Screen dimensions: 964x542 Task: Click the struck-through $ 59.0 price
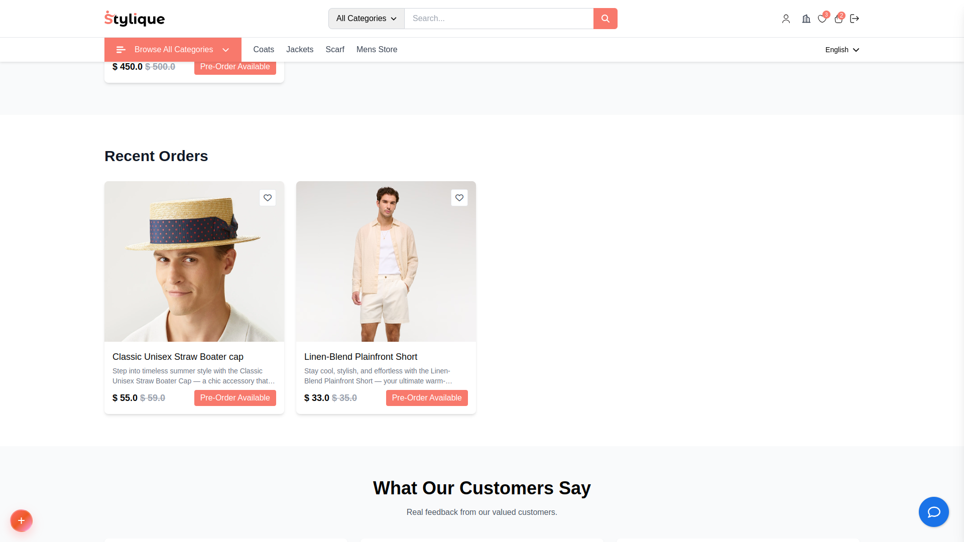click(x=153, y=398)
